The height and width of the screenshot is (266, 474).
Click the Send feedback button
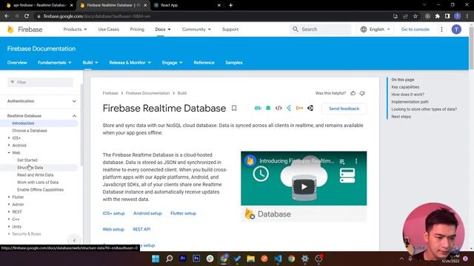tap(344, 109)
